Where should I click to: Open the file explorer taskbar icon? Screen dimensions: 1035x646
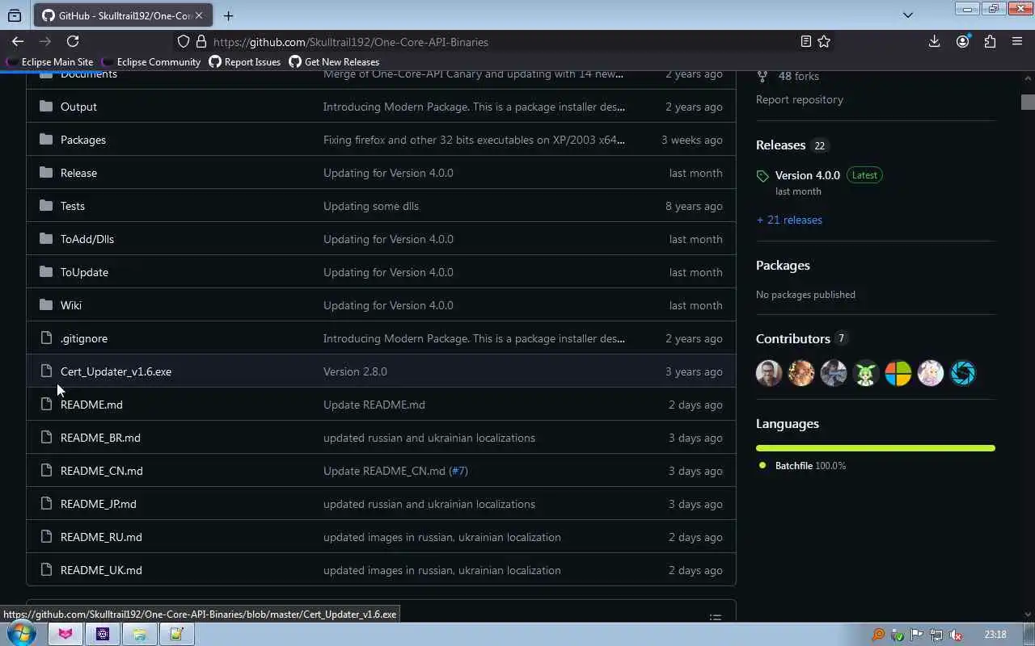(139, 634)
